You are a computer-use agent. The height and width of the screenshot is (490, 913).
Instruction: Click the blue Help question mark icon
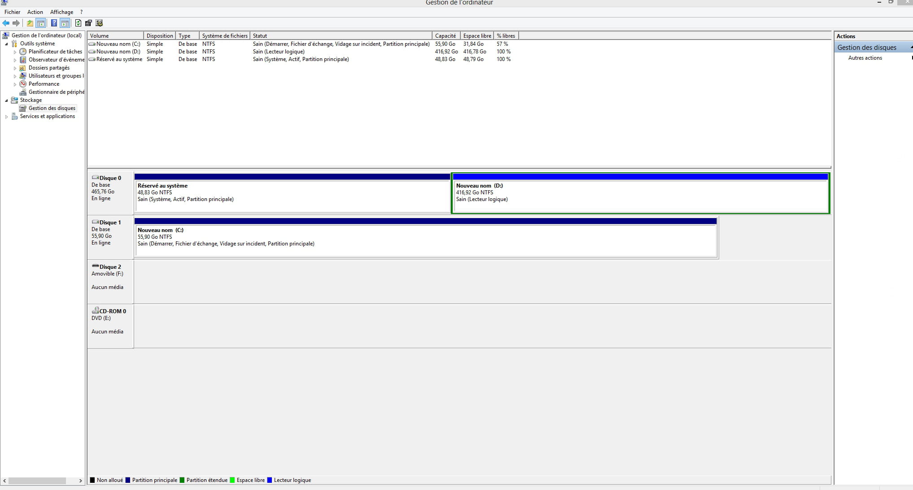pyautogui.click(x=54, y=23)
